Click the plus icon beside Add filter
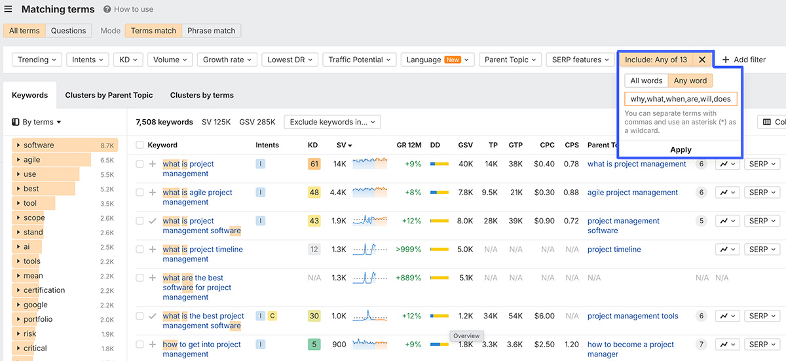Viewport: 786px width, 361px height. (726, 60)
